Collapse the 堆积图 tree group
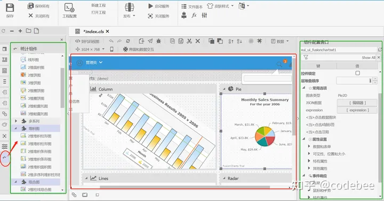The image size is (384, 201). point(15,128)
